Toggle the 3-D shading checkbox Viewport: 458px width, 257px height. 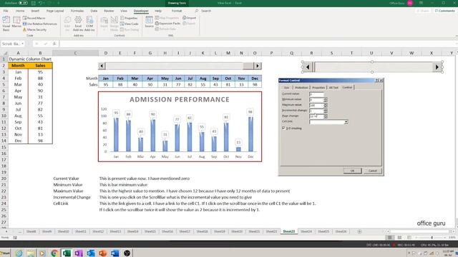(283, 128)
